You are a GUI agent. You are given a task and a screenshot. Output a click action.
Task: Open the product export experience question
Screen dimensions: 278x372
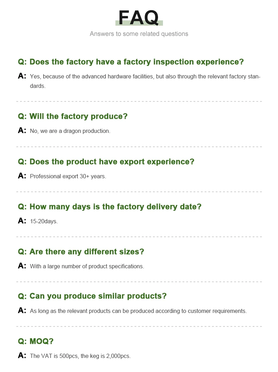[106, 162]
